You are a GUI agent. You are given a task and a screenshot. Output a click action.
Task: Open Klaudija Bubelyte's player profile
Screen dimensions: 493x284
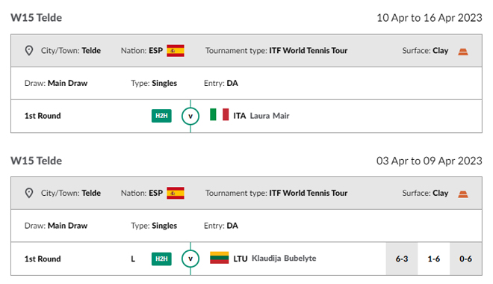pos(284,258)
